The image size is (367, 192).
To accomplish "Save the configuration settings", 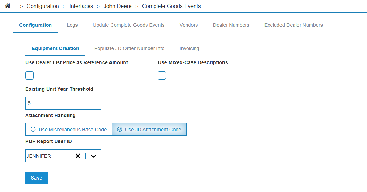I will pyautogui.click(x=36, y=178).
